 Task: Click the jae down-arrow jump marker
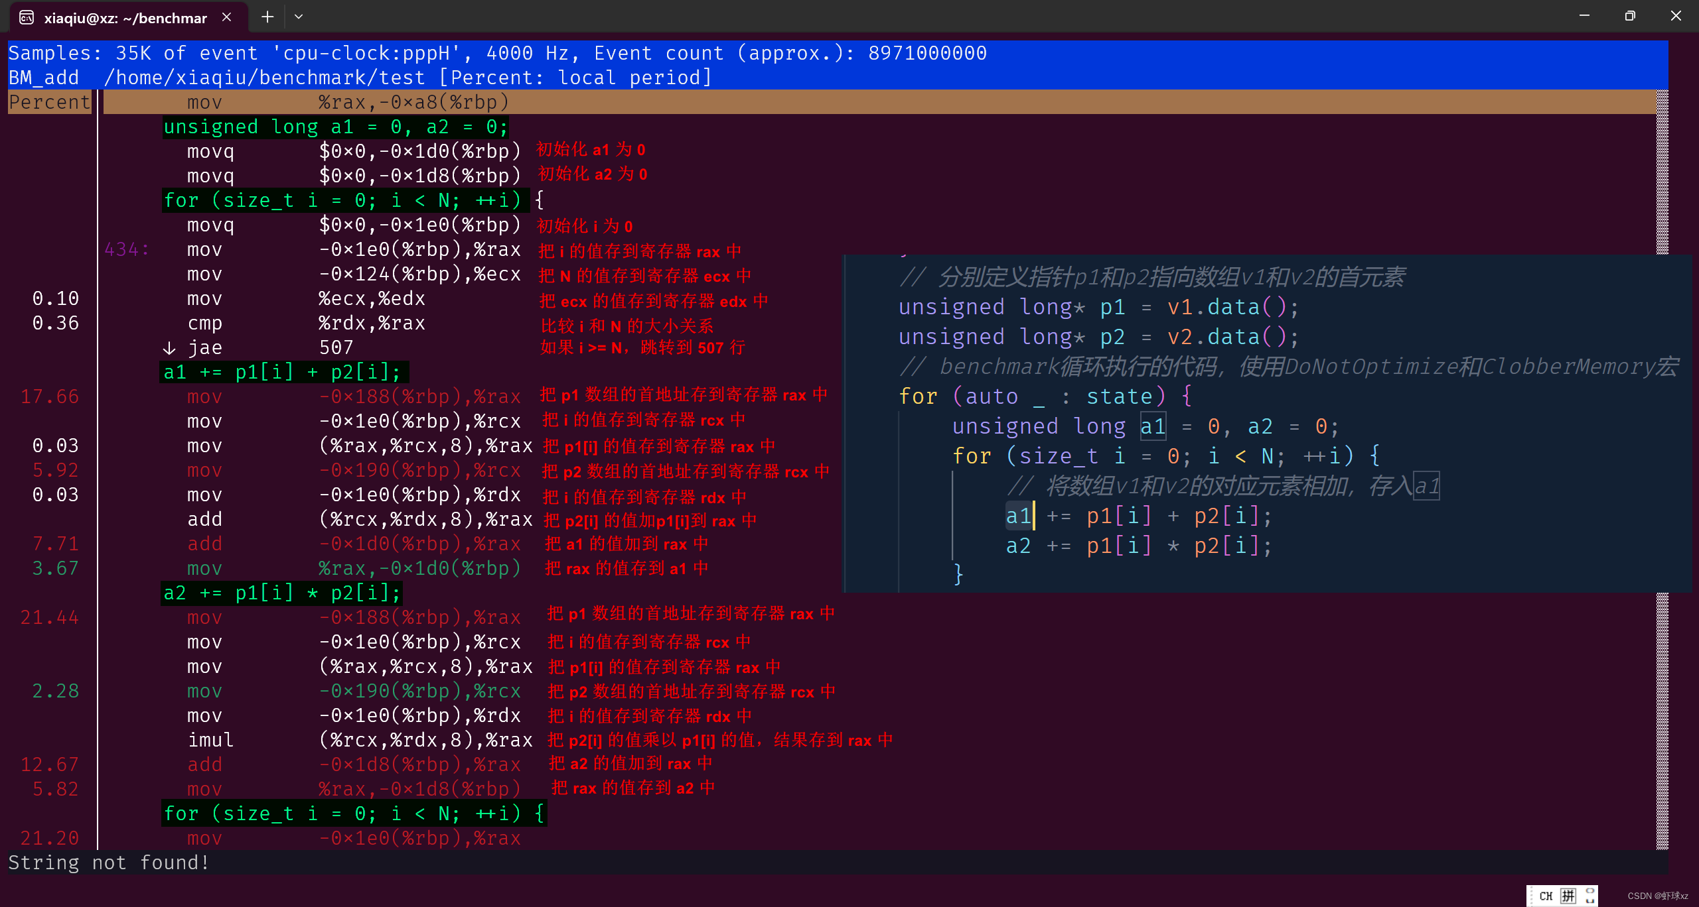coord(169,348)
